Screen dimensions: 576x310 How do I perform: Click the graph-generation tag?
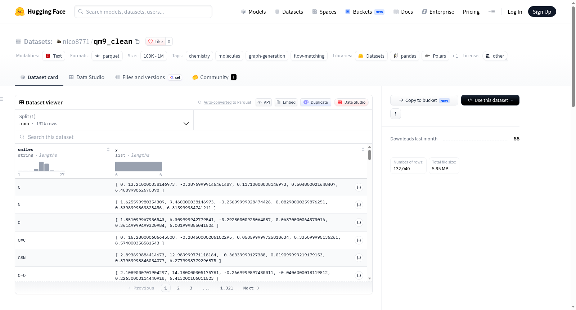[267, 56]
